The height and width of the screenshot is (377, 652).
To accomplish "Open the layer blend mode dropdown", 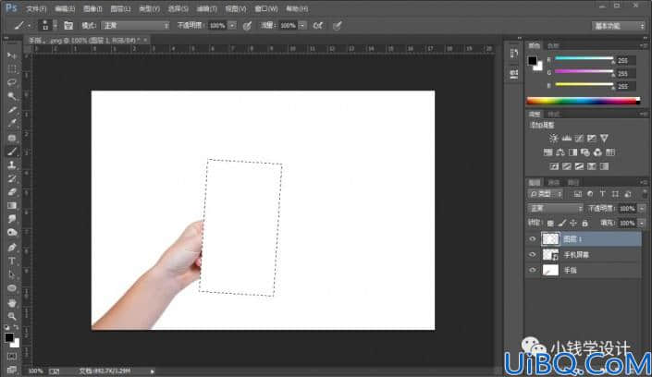I will coord(555,208).
